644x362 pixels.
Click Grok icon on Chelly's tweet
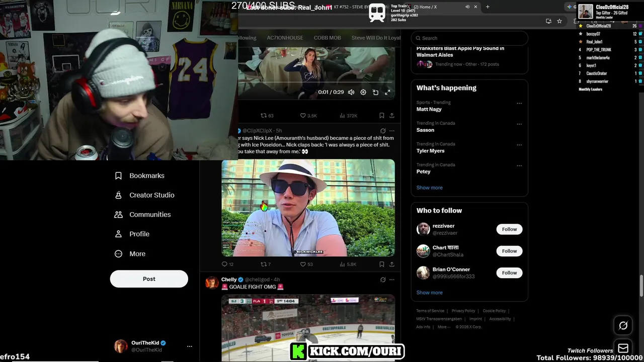[x=383, y=280]
